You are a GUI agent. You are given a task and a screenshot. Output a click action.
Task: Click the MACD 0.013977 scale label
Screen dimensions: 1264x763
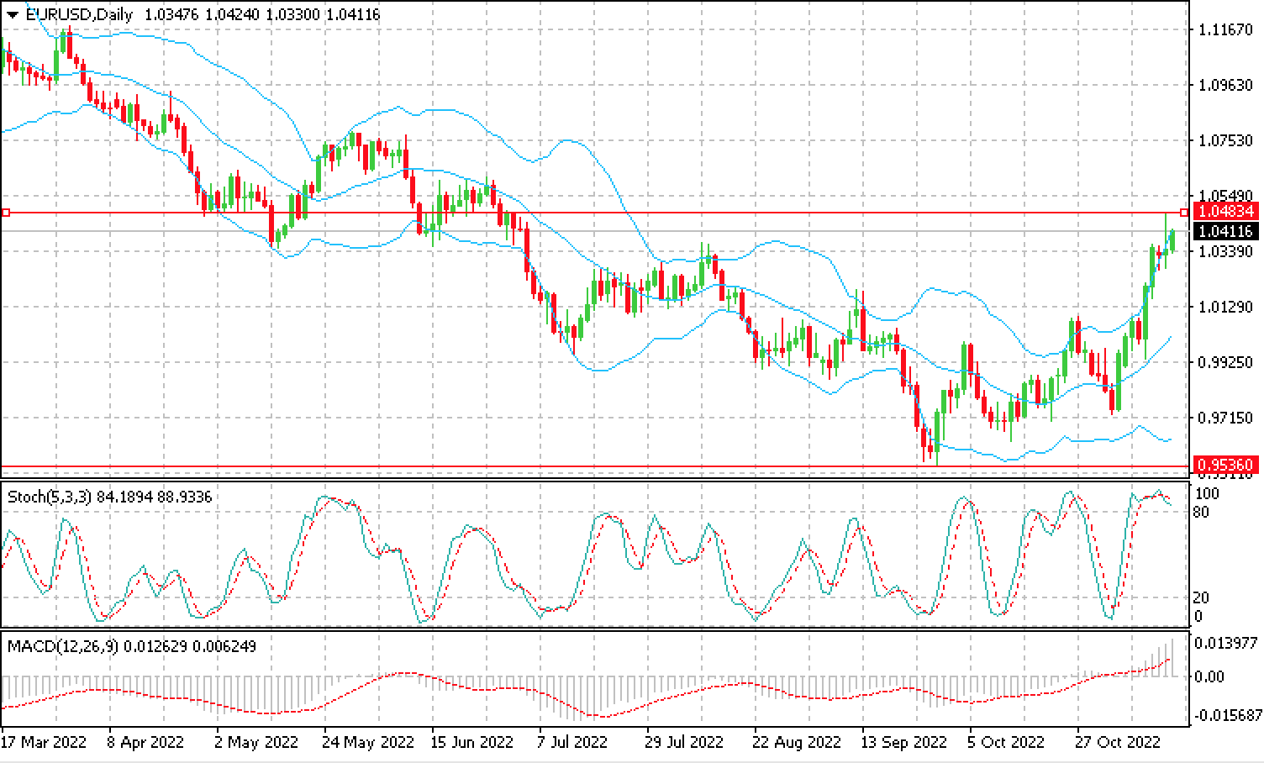pyautogui.click(x=1226, y=643)
